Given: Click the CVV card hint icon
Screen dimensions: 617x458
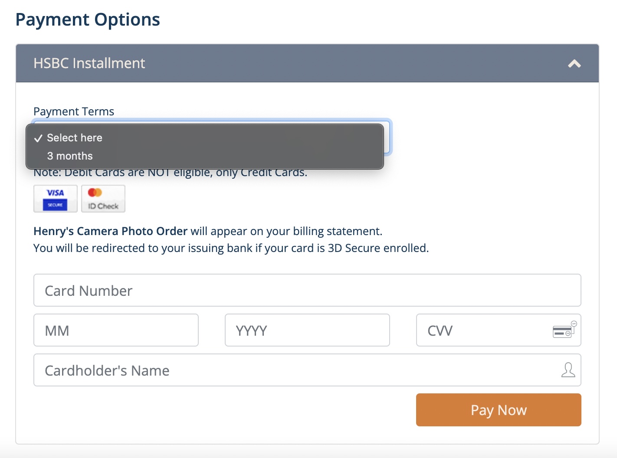Looking at the screenshot, I should [x=564, y=330].
